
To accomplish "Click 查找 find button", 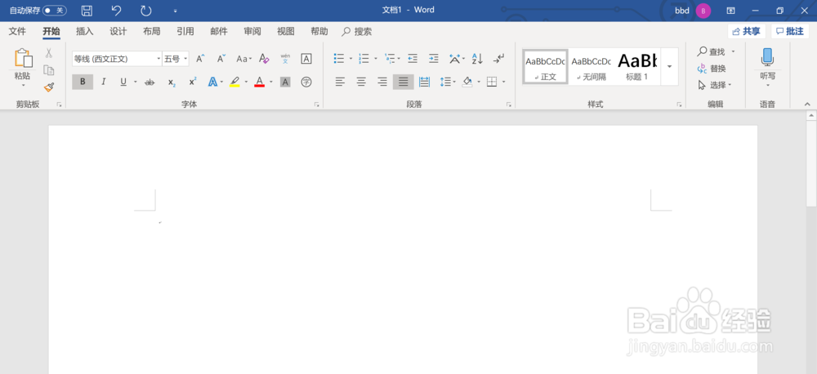I will tap(712, 51).
